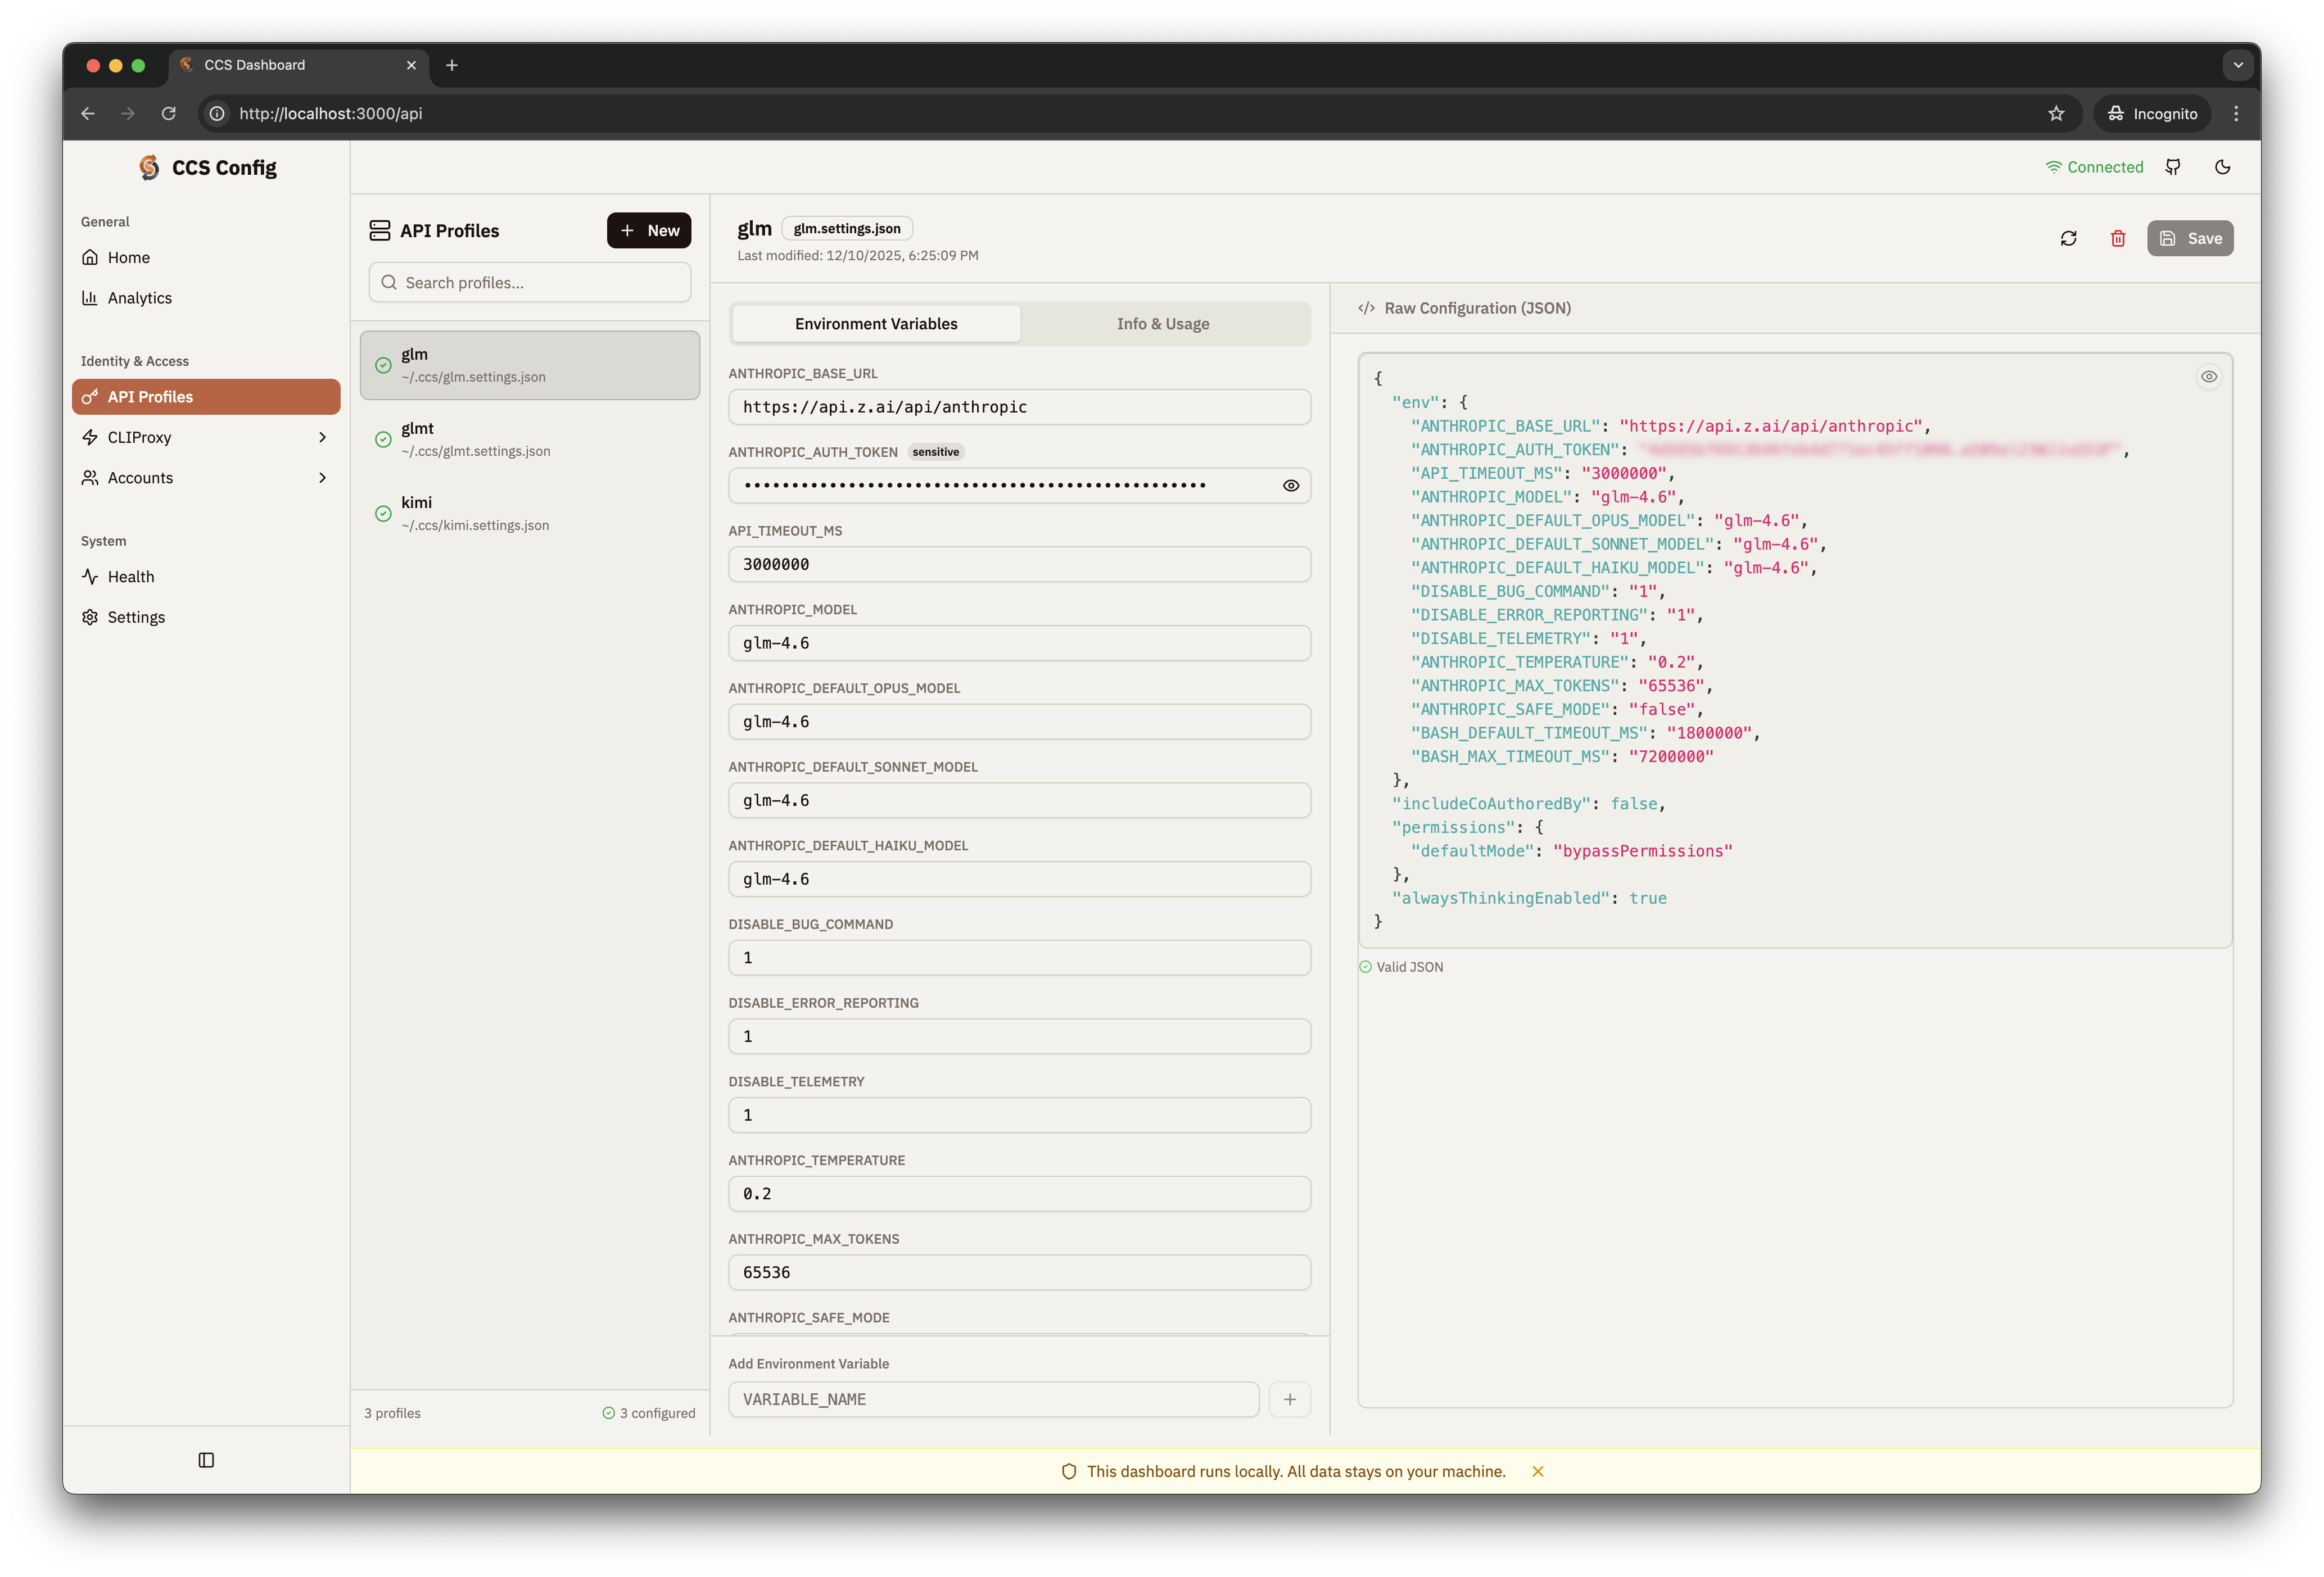Save the glm profile changes
Screen dimensions: 2324x1577
pyautogui.click(x=2190, y=238)
